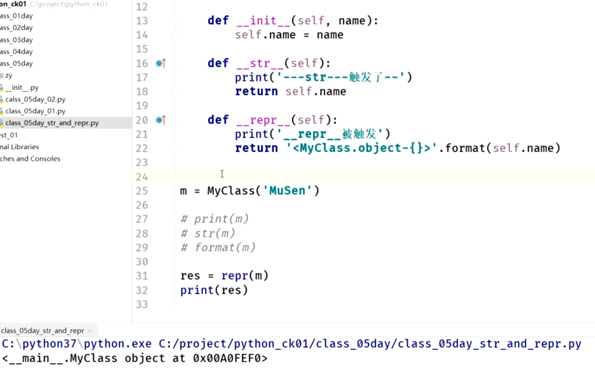Select the 03day class folder in project tree
This screenshot has height=375, width=595.
pyautogui.click(x=16, y=40)
